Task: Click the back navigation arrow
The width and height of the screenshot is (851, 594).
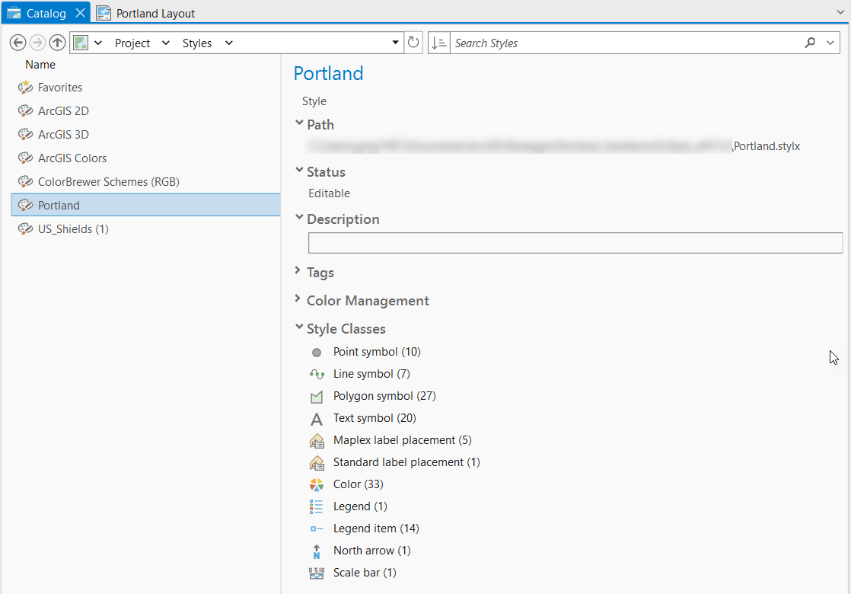Action: click(18, 42)
